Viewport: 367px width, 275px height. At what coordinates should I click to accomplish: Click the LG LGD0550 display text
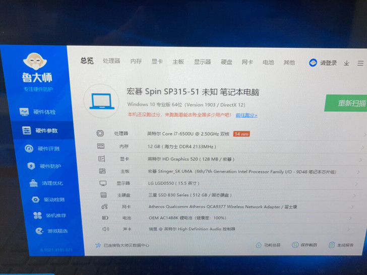[173, 183]
